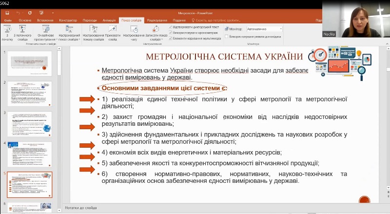390x214 pixels.
Task: Switch to the Подання tab
Action: (179, 20)
